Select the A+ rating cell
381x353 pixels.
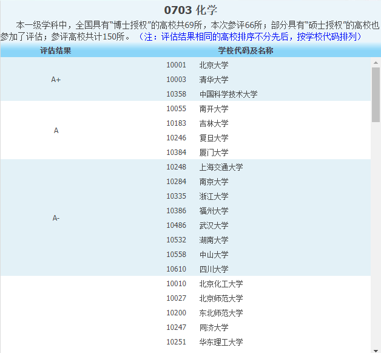coord(56,80)
